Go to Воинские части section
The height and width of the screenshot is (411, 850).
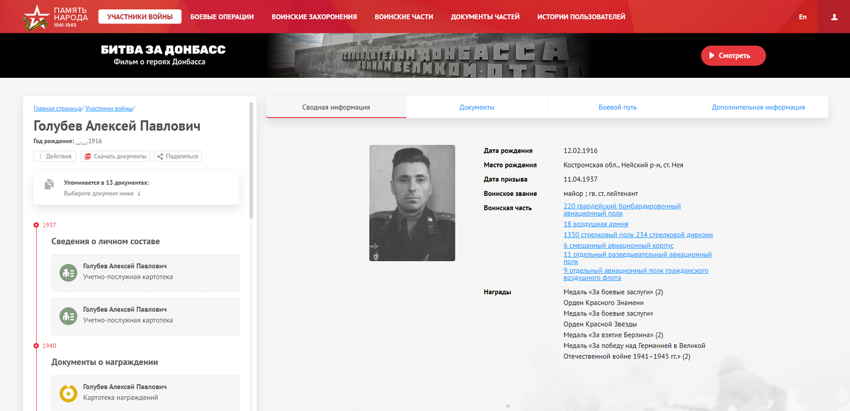(404, 17)
